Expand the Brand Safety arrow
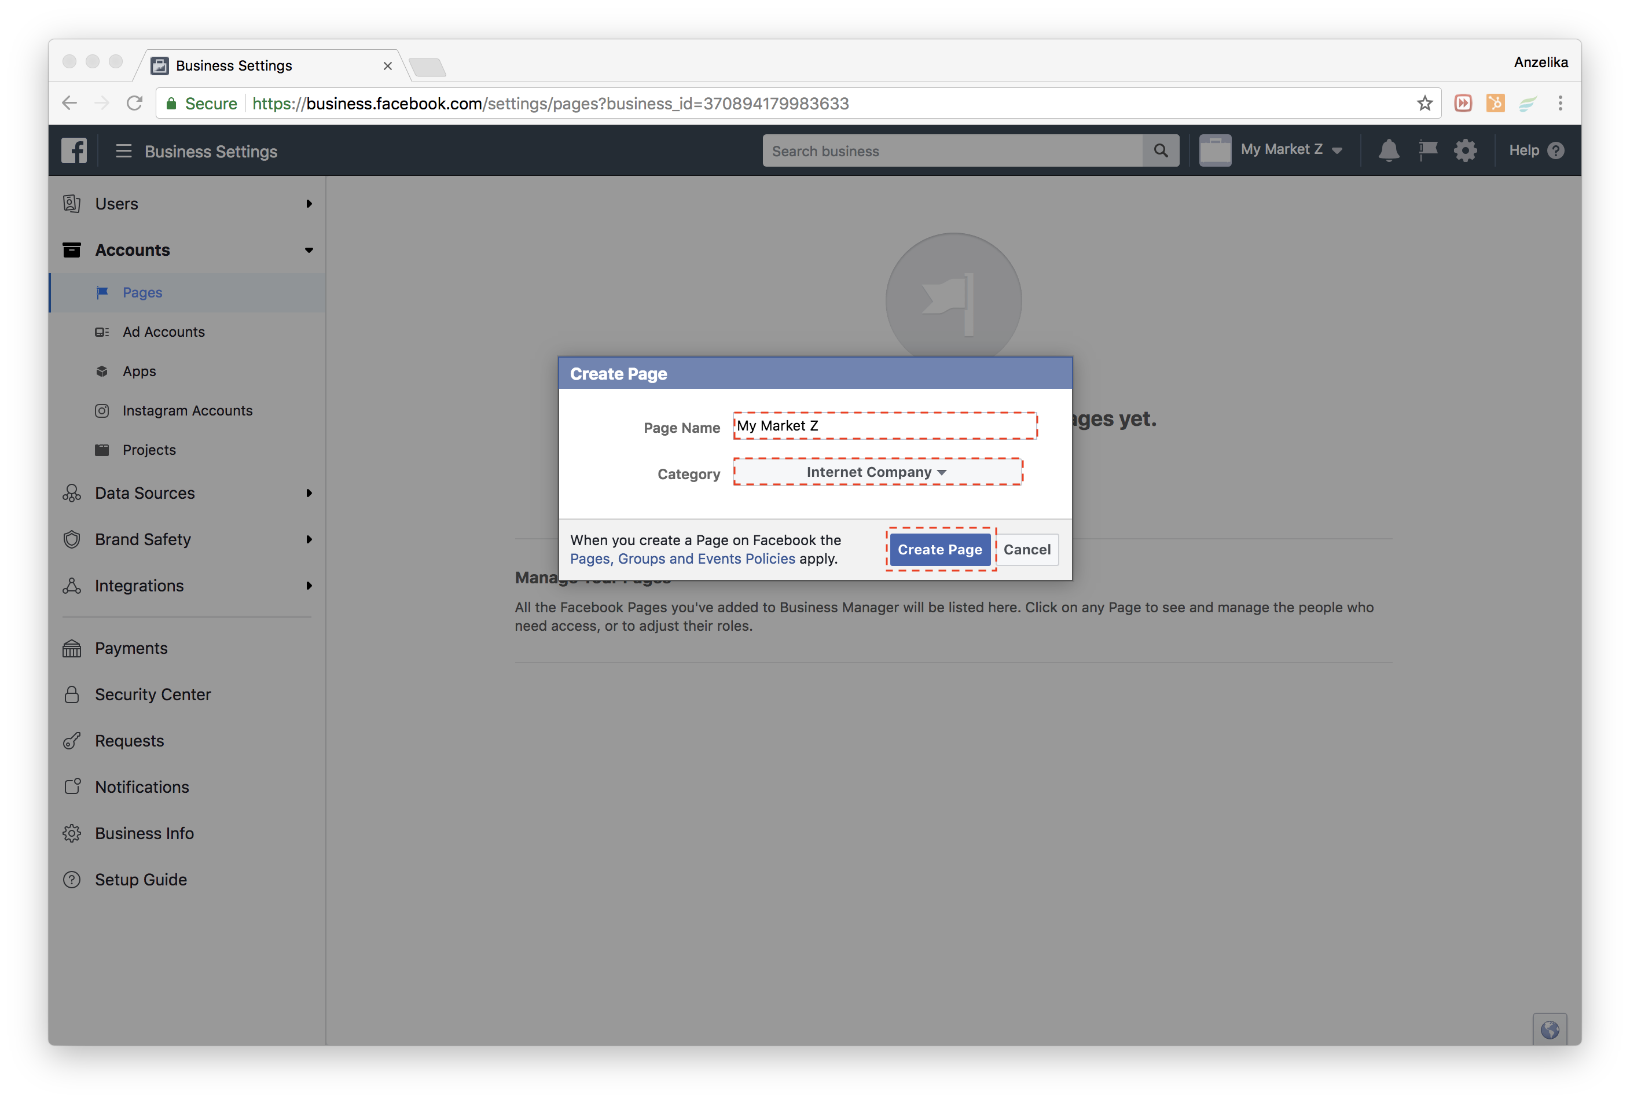1630x1103 pixels. pos(309,539)
